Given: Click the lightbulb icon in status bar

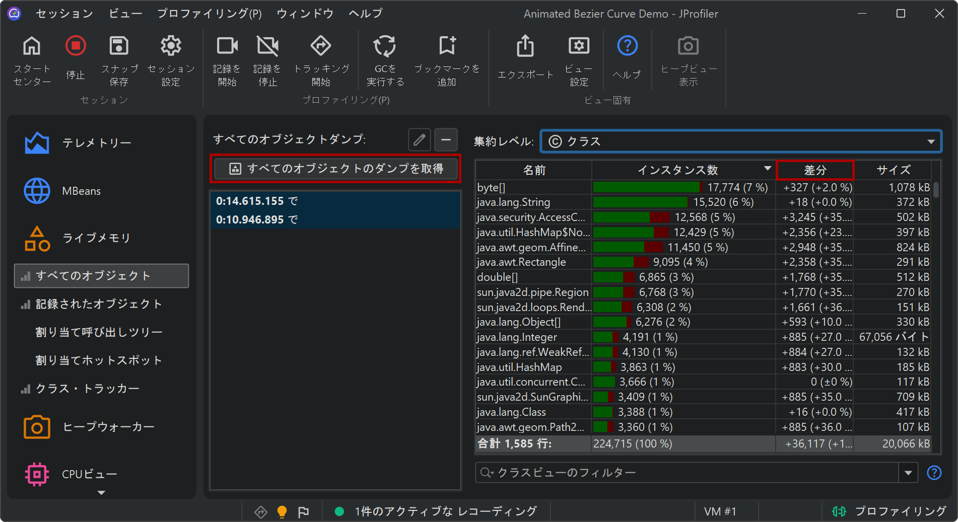Looking at the screenshot, I should (282, 512).
